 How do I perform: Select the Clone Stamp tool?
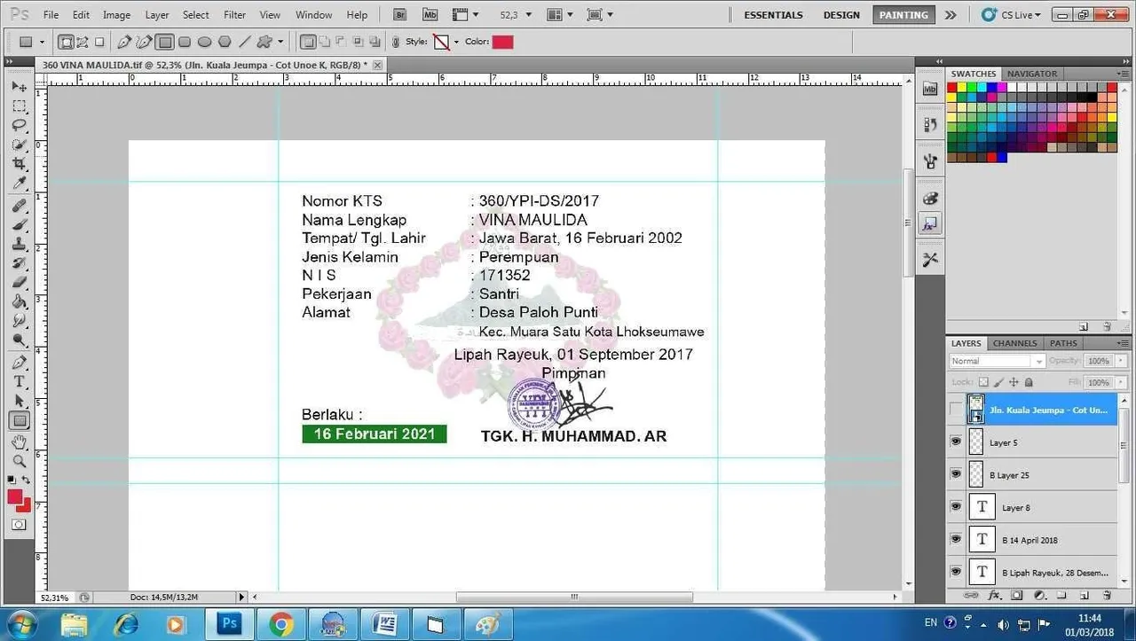(19, 244)
